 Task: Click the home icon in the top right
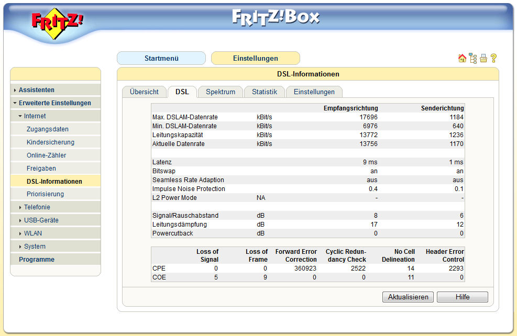[462, 59]
